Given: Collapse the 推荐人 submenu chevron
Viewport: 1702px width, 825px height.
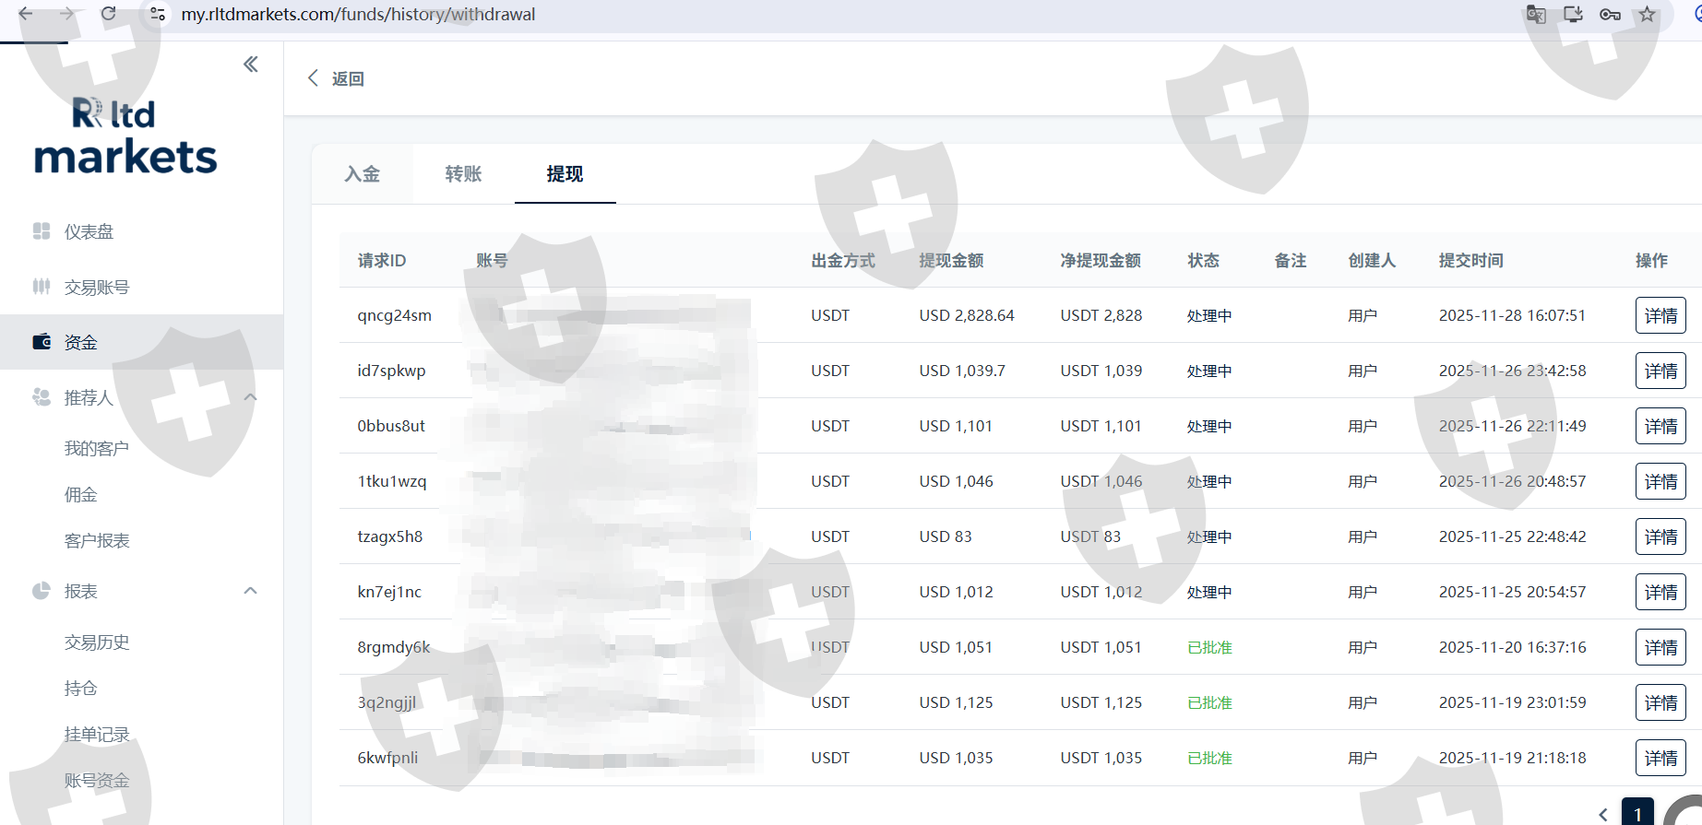Looking at the screenshot, I should 250,397.
